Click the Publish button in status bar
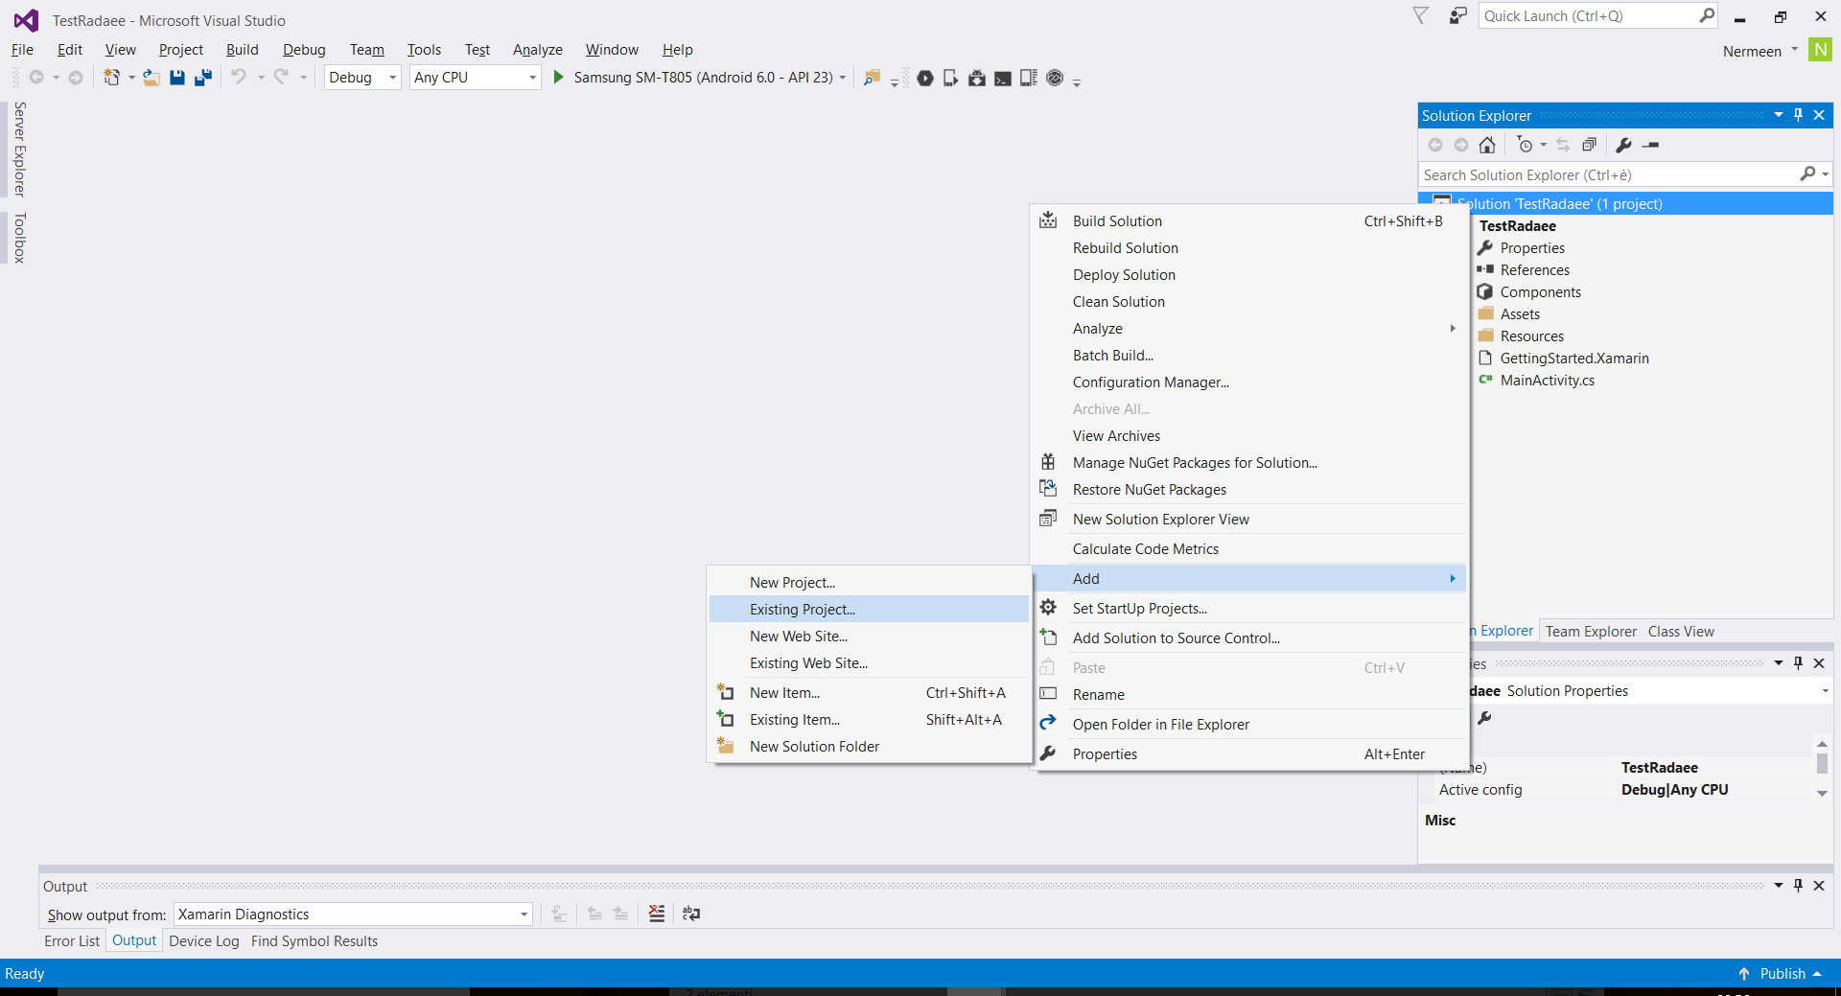 pos(1782,974)
